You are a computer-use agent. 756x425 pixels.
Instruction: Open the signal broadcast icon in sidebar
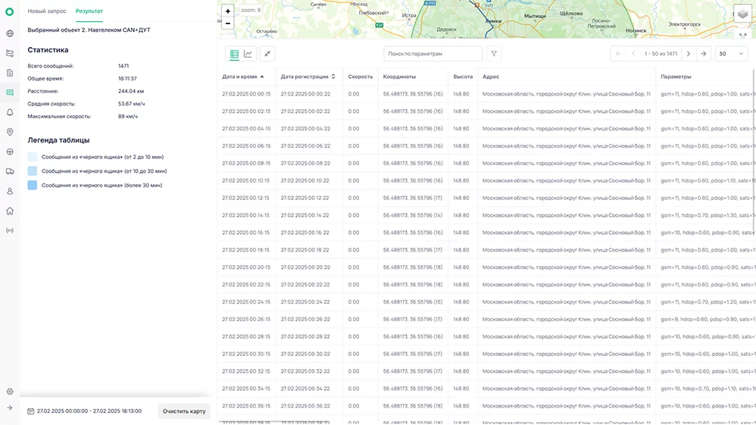10,230
